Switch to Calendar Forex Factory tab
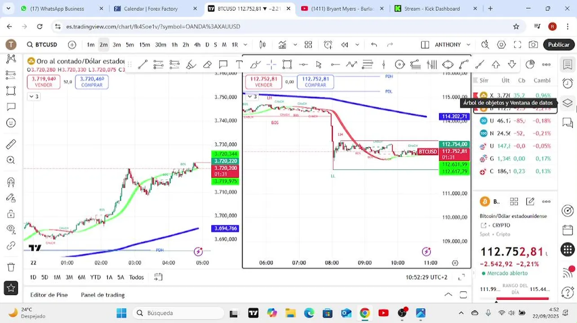The width and height of the screenshot is (577, 323). click(x=155, y=9)
